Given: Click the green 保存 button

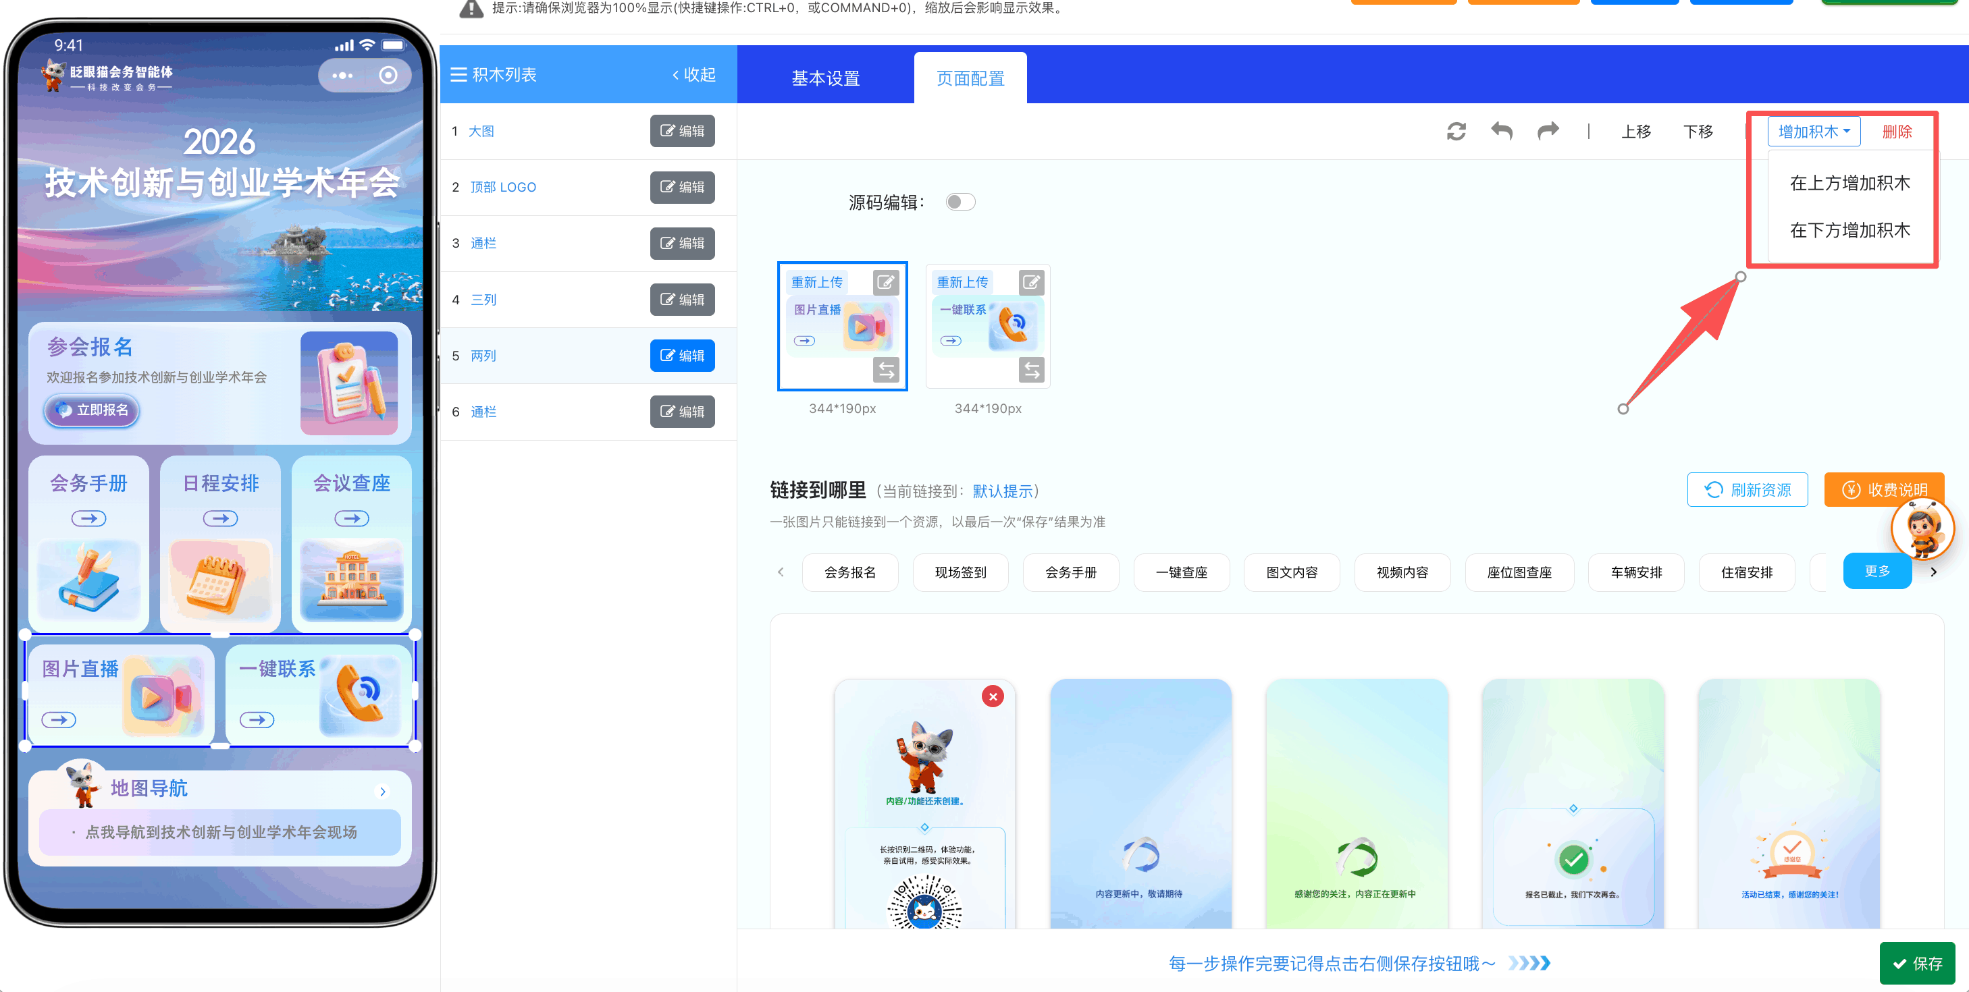Looking at the screenshot, I should coord(1917,963).
